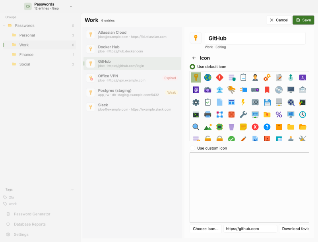318x242 pixels.
Task: Cancel editing the entry
Action: (x=279, y=20)
